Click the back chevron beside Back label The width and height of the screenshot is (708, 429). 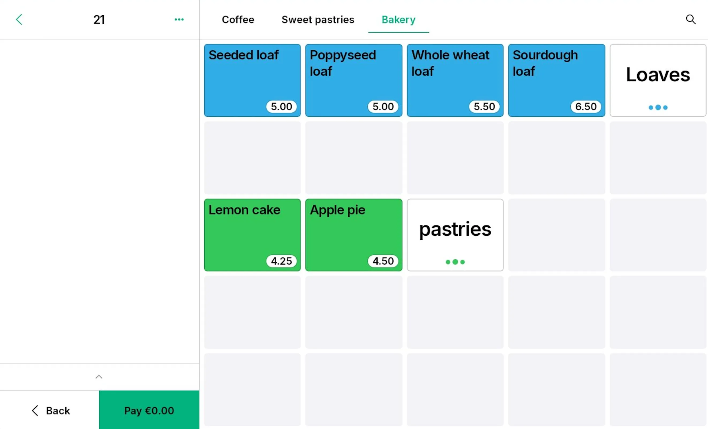pos(35,410)
